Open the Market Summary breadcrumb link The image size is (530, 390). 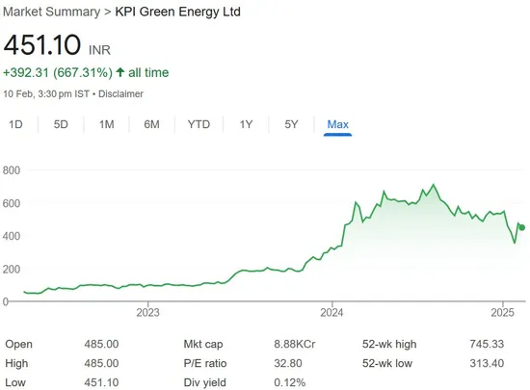52,12
